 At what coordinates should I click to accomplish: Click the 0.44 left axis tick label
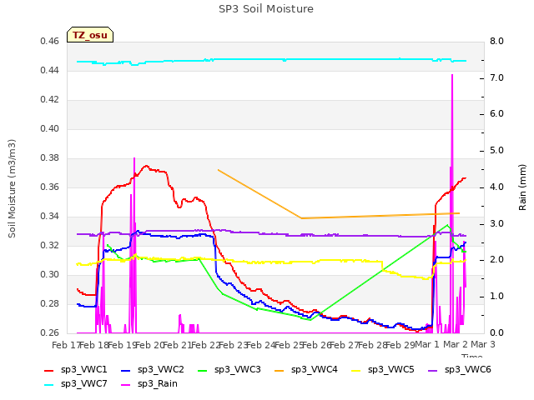tap(50, 71)
